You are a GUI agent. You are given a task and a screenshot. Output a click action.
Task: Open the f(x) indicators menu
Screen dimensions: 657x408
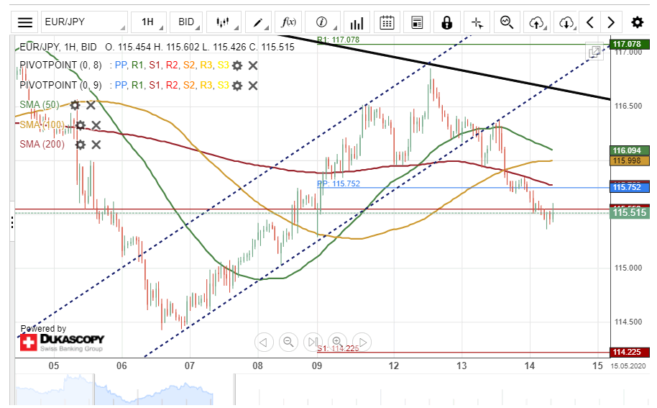(x=290, y=22)
